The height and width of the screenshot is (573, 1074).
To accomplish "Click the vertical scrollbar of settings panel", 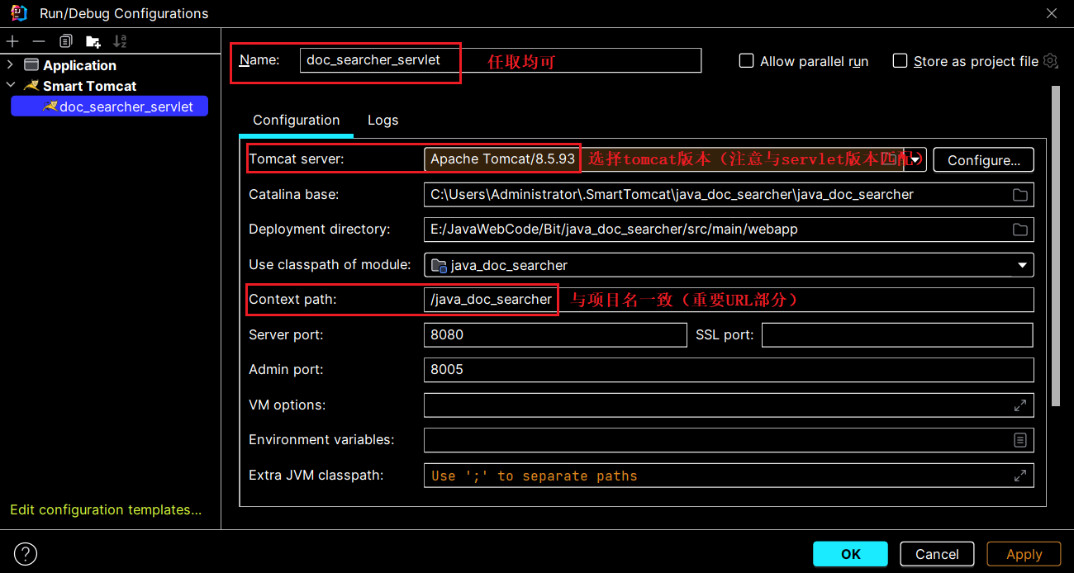I will point(1055,245).
